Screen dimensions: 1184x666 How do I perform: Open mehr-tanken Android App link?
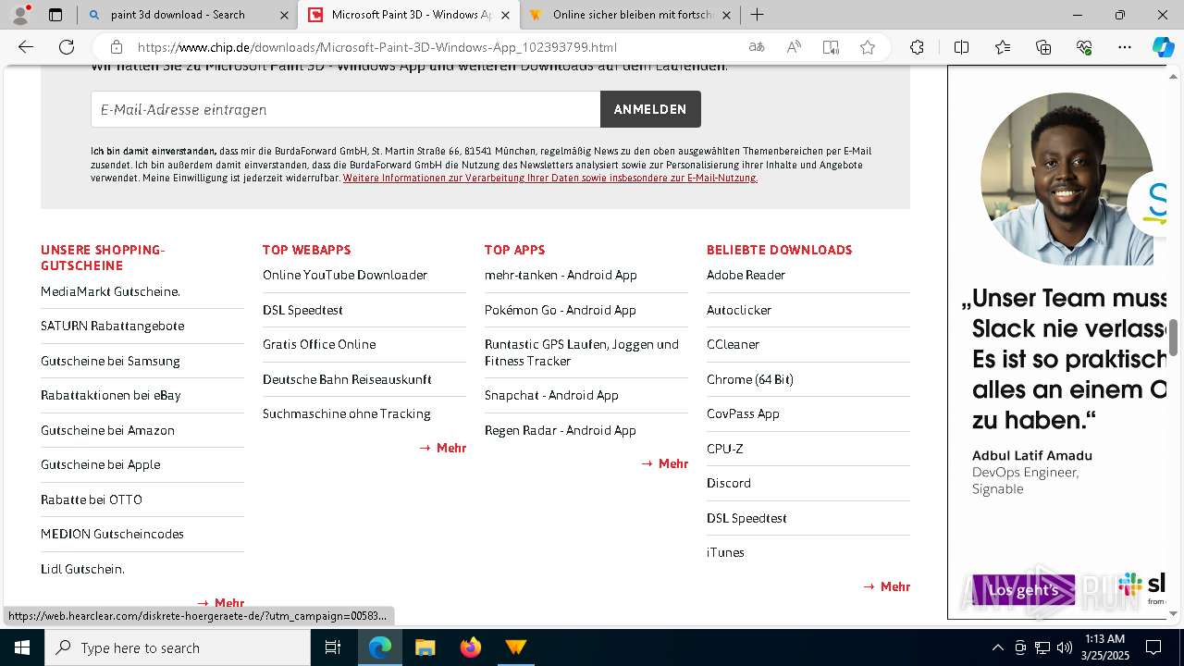(561, 275)
